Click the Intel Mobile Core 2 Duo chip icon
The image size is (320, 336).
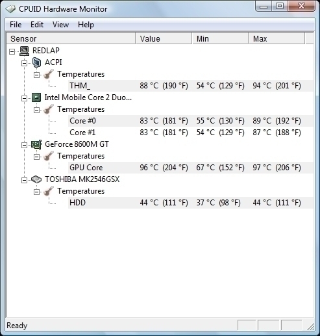click(x=36, y=97)
